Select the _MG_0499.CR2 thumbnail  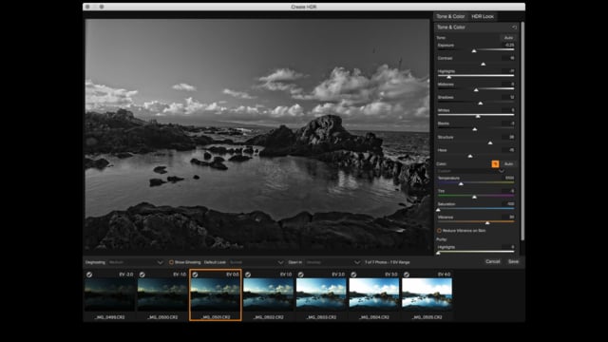(x=110, y=295)
